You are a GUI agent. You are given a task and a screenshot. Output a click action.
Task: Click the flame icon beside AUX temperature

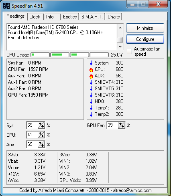(x=91, y=76)
